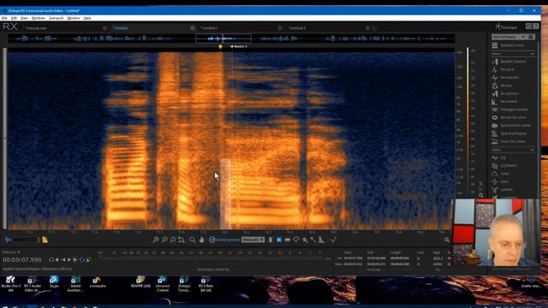Toggle input monitoring headphones icon
The width and height of the screenshot is (548, 308).
[x=51, y=260]
